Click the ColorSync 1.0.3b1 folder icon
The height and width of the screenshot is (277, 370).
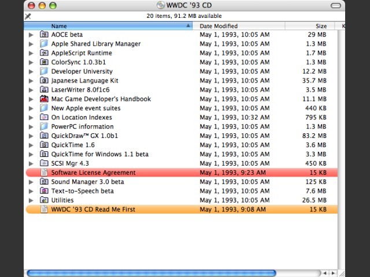coord(44,62)
